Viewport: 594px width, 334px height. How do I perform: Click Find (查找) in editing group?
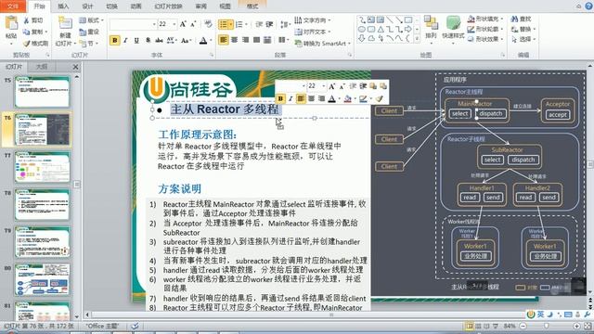(x=522, y=19)
